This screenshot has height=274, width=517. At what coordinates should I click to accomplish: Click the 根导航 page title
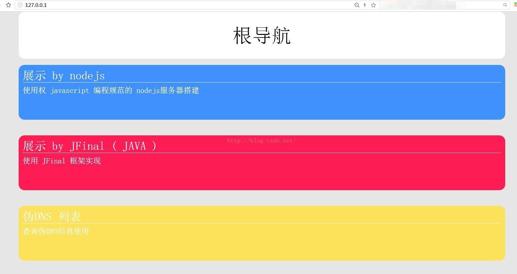[262, 35]
